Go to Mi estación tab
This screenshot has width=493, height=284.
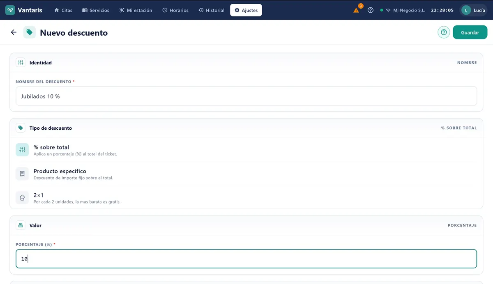[x=136, y=10]
